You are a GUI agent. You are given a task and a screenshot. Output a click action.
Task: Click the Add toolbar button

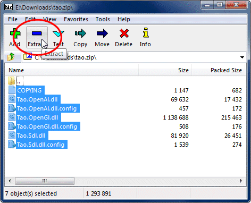15,37
